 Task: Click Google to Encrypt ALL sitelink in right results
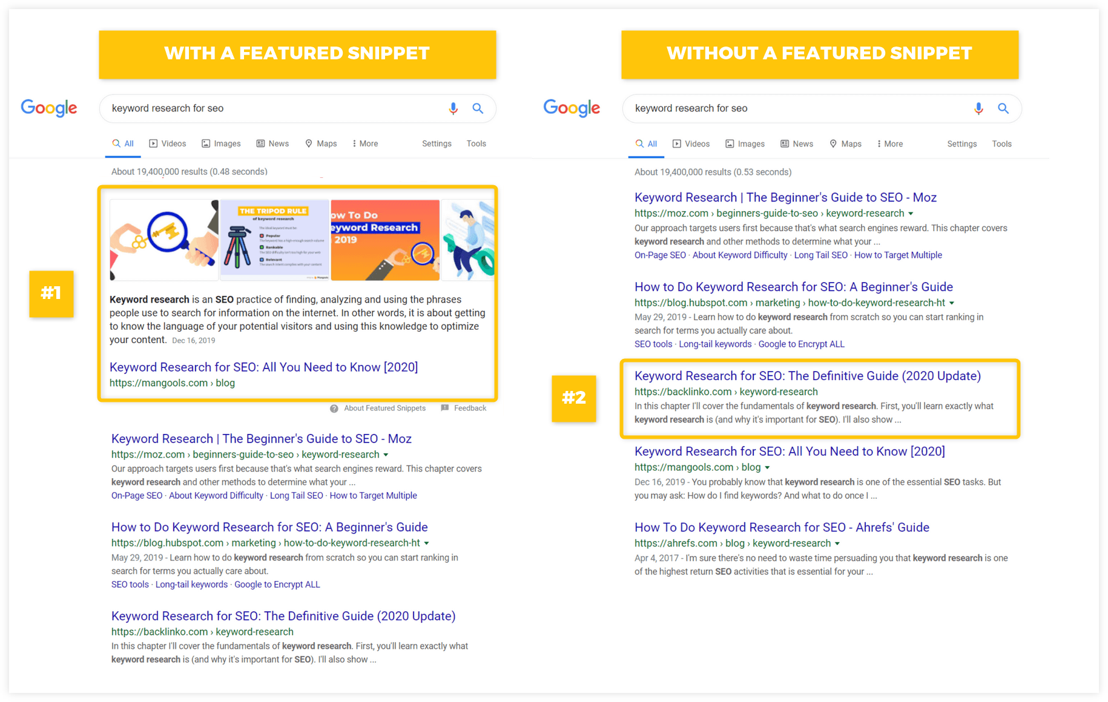[x=801, y=344]
